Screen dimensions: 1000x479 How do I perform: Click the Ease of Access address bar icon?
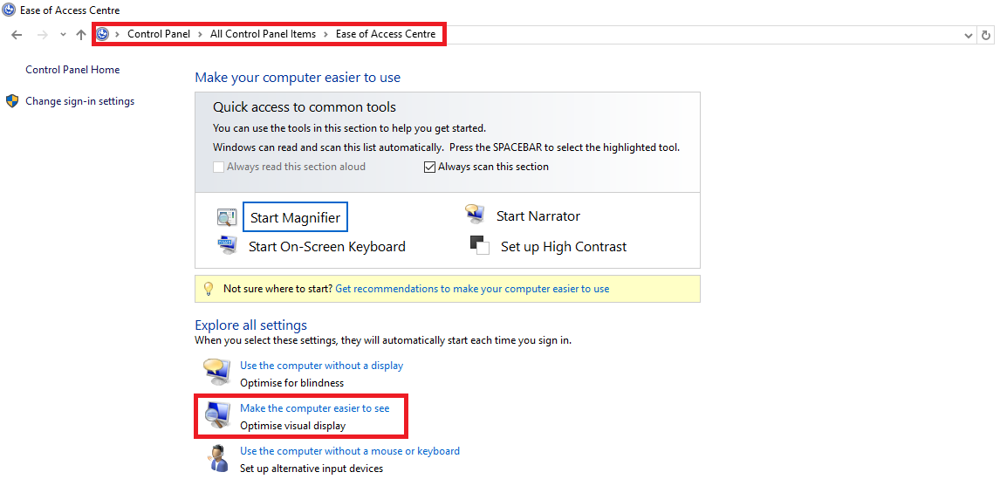(x=103, y=34)
